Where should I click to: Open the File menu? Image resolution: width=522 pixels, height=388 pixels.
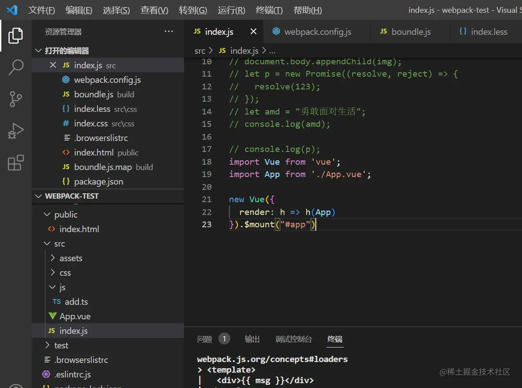41,10
